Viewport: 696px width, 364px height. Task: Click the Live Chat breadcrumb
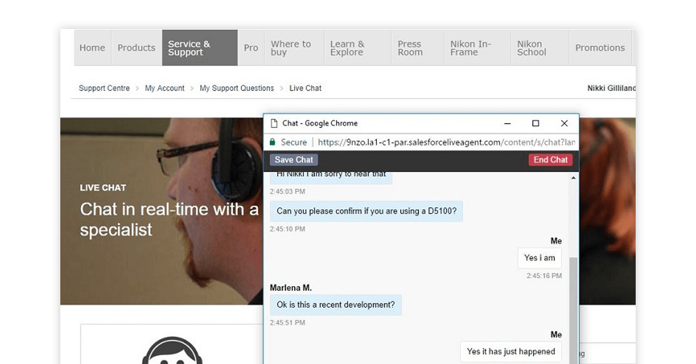coord(305,88)
